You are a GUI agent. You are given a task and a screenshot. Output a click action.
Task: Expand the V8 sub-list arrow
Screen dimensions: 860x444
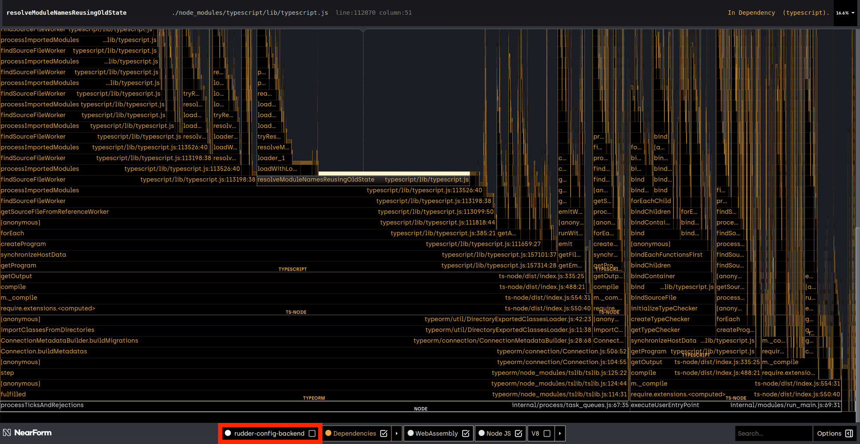pos(560,433)
